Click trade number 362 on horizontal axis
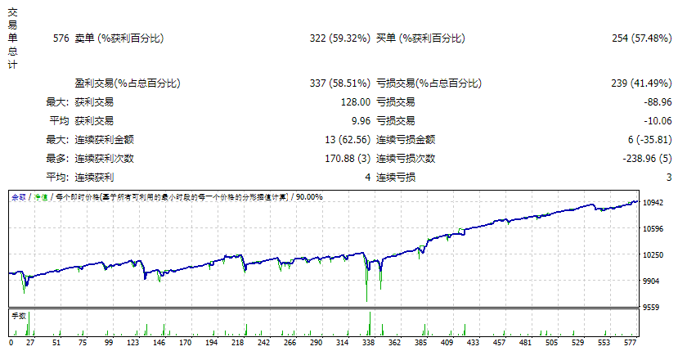This screenshot has width=687, height=351. (x=394, y=343)
